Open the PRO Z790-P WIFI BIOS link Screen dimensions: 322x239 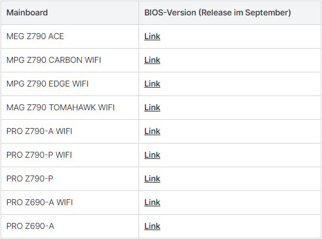152,155
